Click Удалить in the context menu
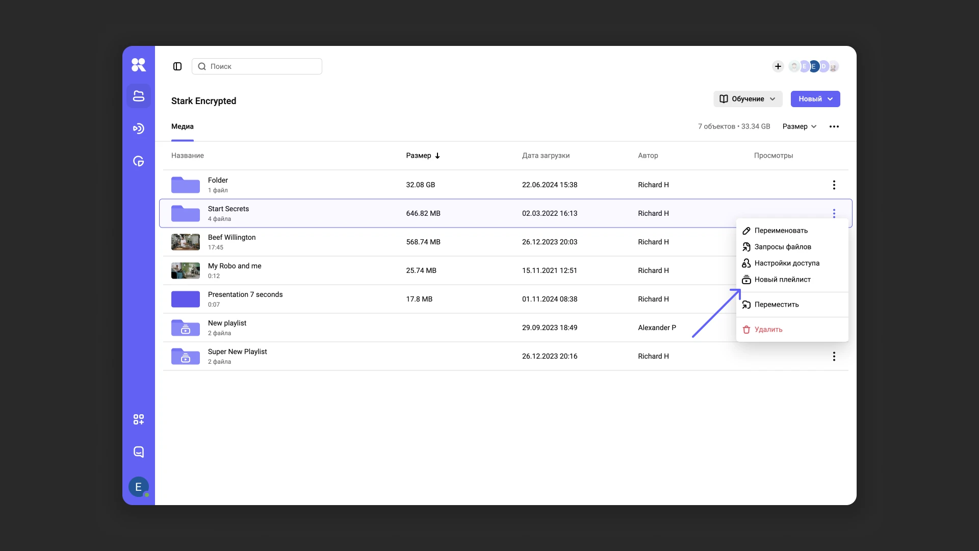 [768, 330]
